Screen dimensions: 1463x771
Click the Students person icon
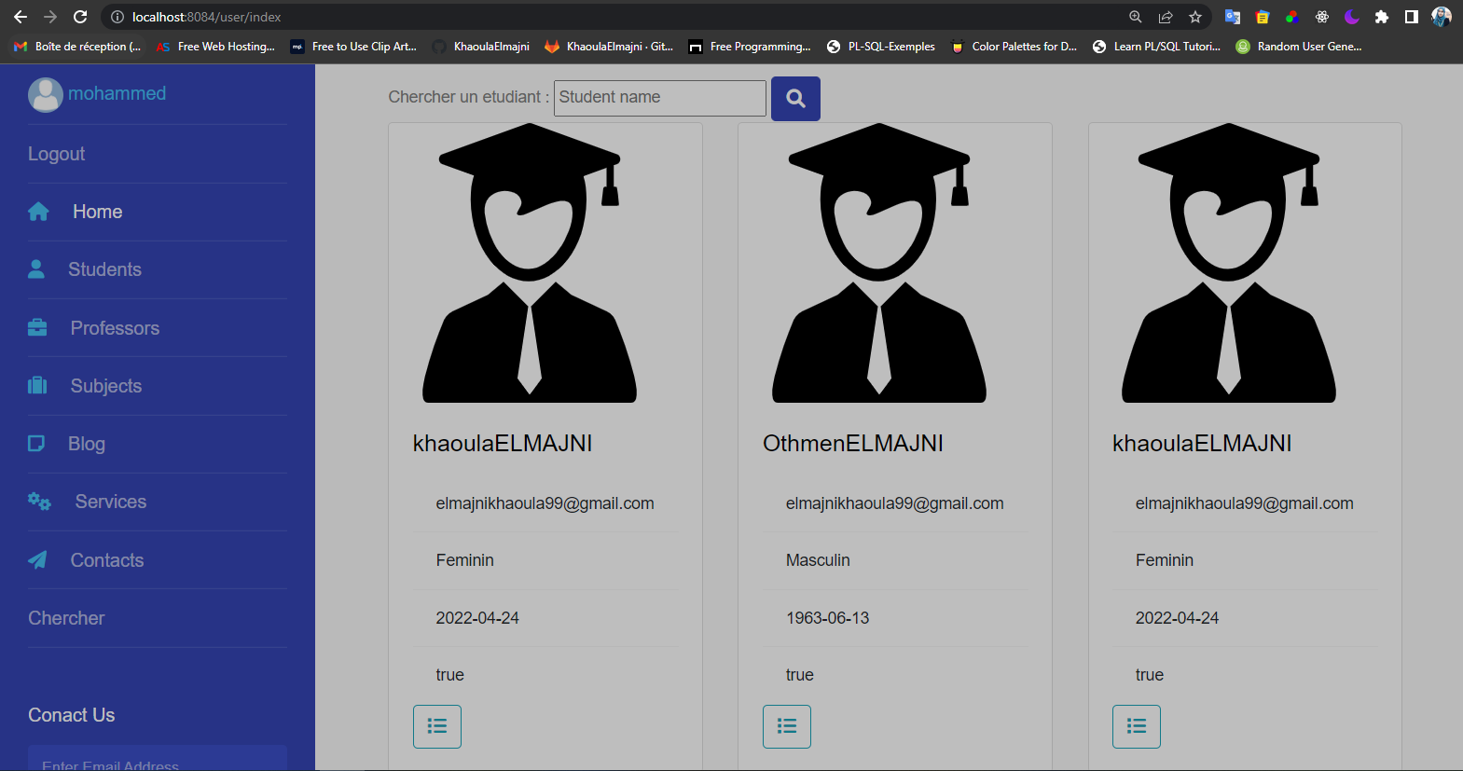click(x=36, y=269)
